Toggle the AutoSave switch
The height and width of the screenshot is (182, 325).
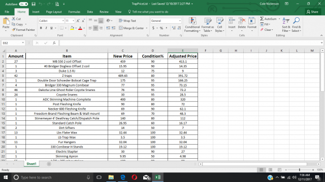pyautogui.click(x=23, y=4)
